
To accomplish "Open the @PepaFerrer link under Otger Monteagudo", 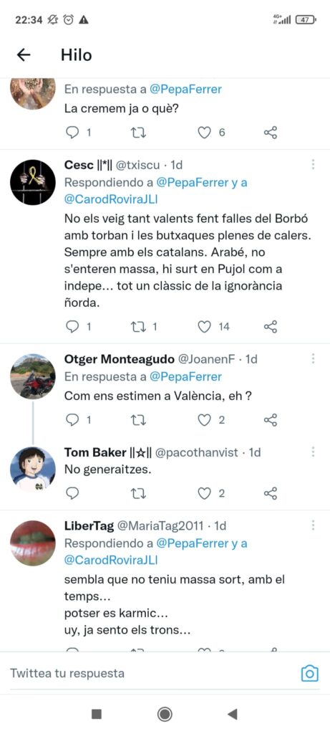I will (x=185, y=376).
